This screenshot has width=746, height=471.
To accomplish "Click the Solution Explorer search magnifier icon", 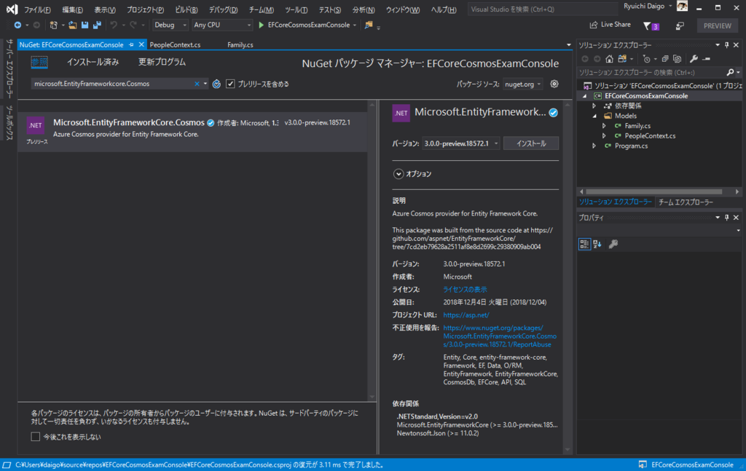I will point(730,73).
